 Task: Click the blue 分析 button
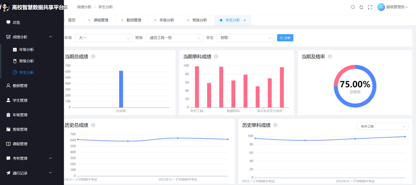pos(285,38)
